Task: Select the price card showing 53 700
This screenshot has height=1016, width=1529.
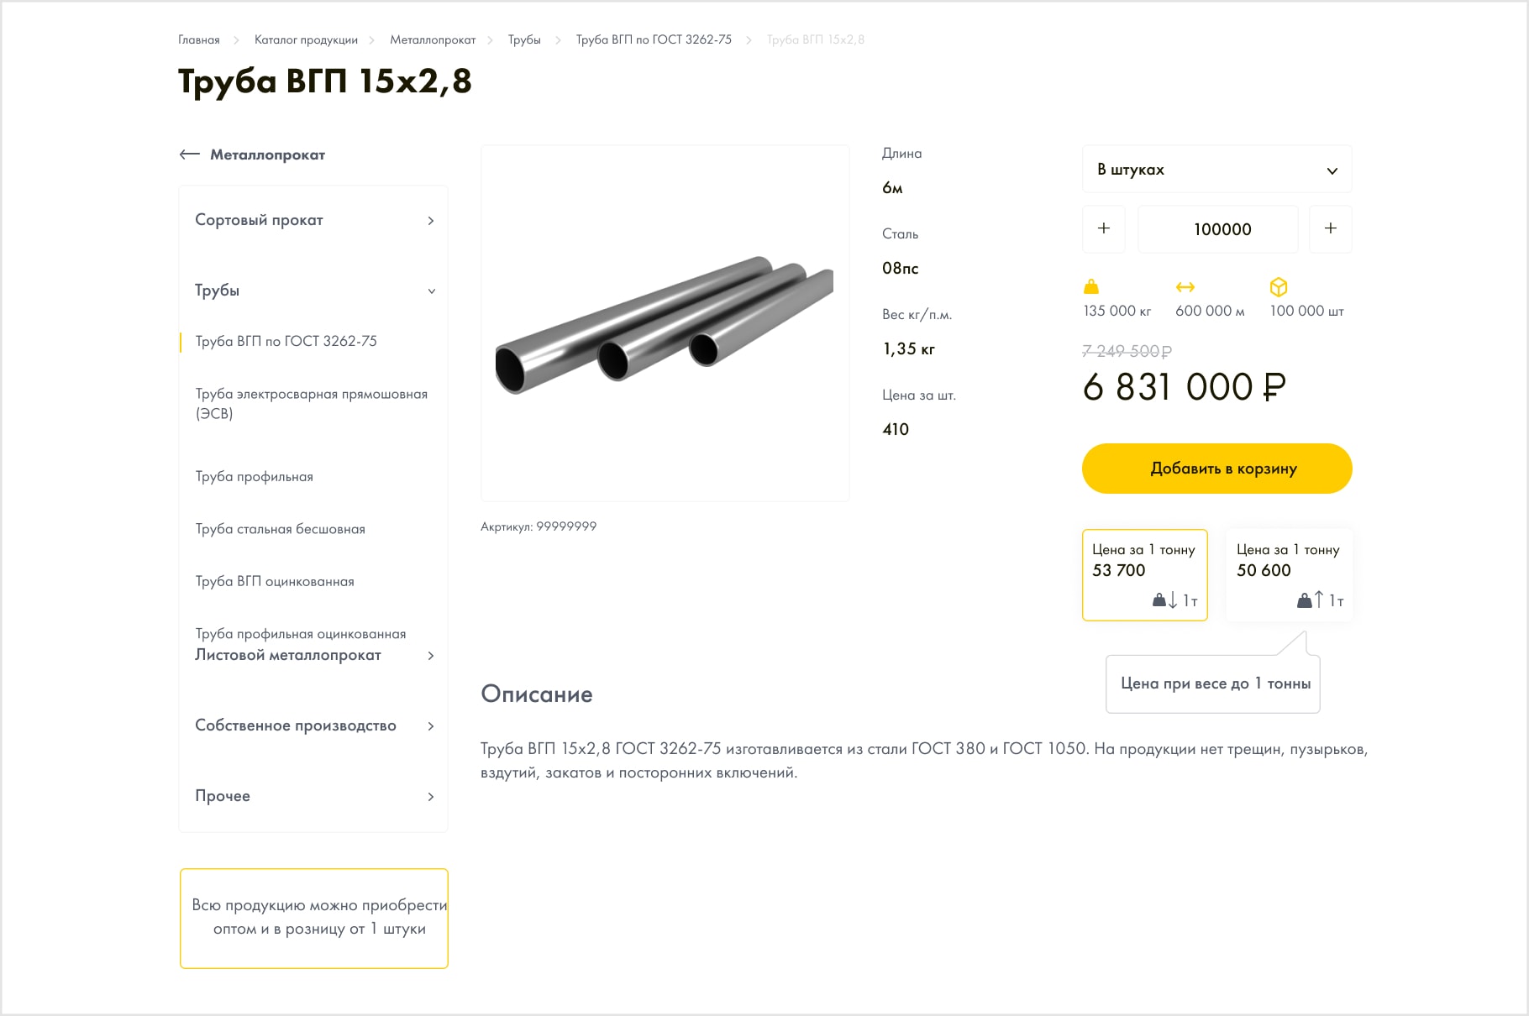Action: click(1145, 575)
